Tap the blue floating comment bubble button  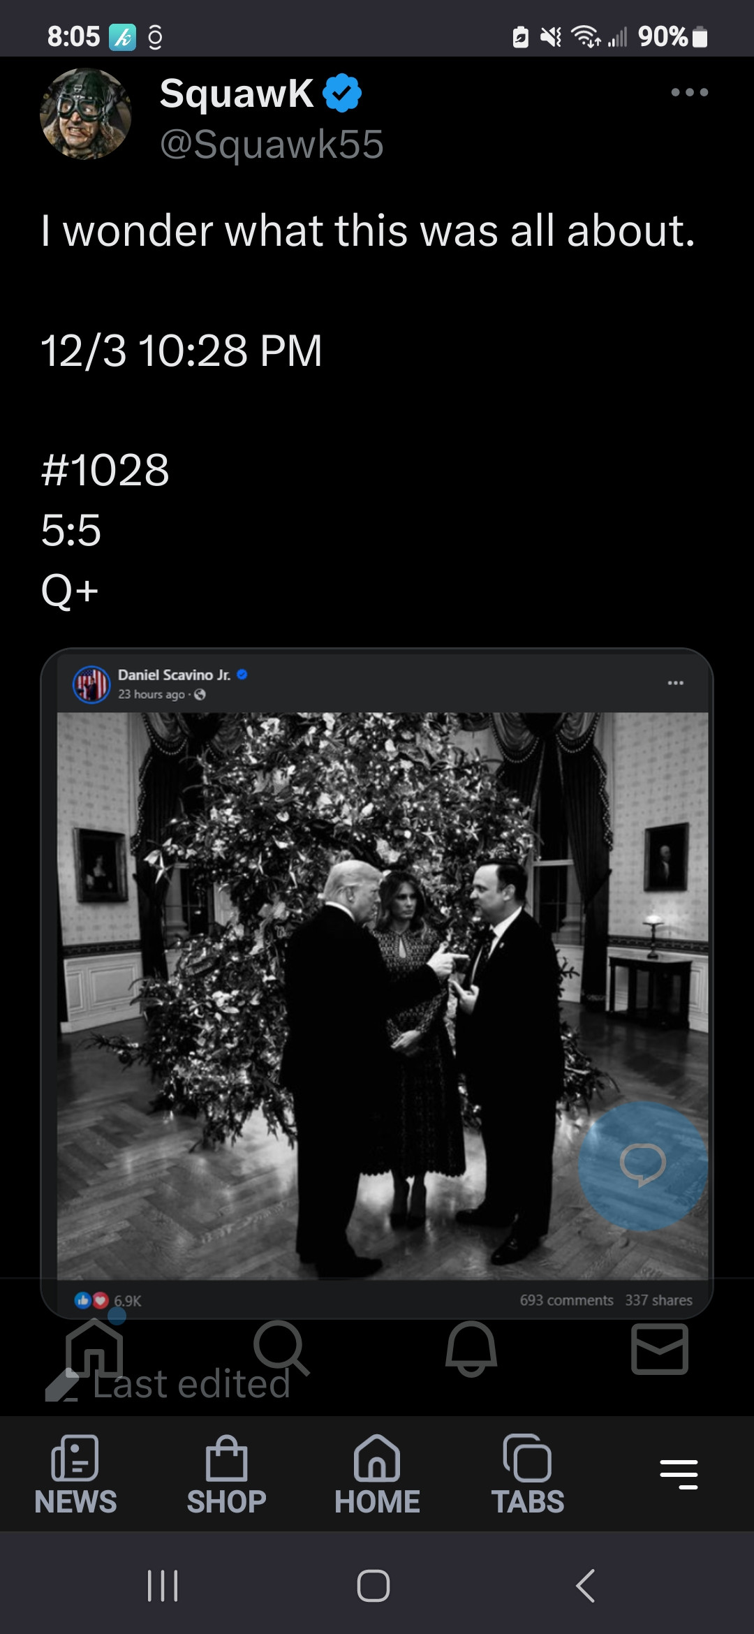click(643, 1166)
